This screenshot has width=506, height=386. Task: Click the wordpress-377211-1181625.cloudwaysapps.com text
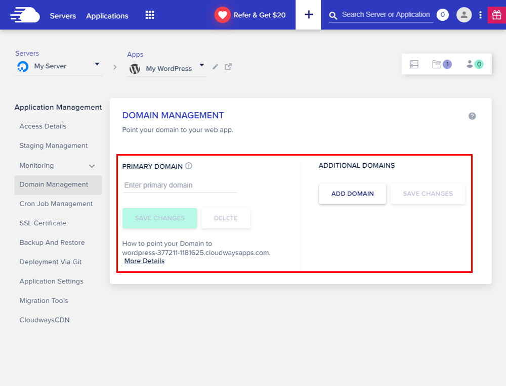pos(196,253)
